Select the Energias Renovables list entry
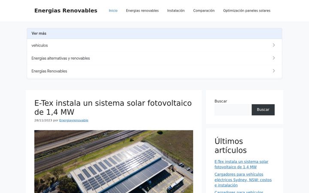Screen dimensions: 309x193 pos(154,71)
